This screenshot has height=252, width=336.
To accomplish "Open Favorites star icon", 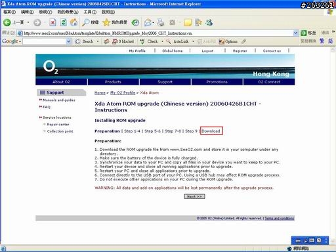I will 106,22.
